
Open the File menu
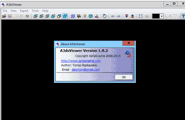[5, 11]
